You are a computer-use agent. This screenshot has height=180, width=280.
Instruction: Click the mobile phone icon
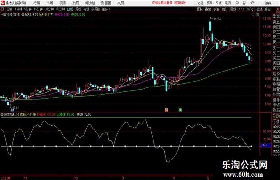tap(244, 3)
